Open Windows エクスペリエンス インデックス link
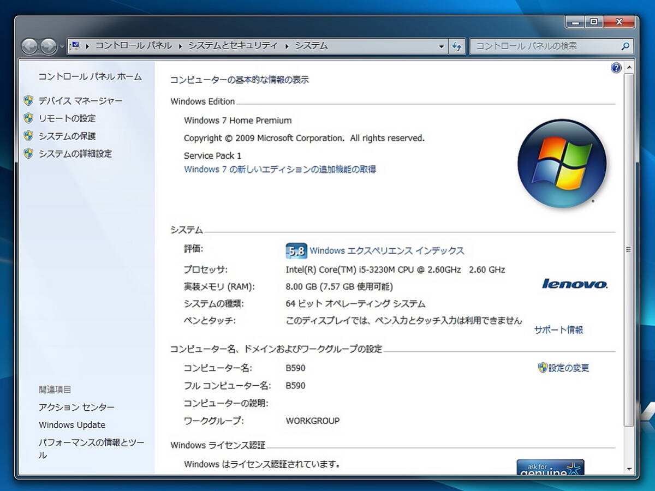Viewport: 655px width, 491px height. pyautogui.click(x=387, y=251)
